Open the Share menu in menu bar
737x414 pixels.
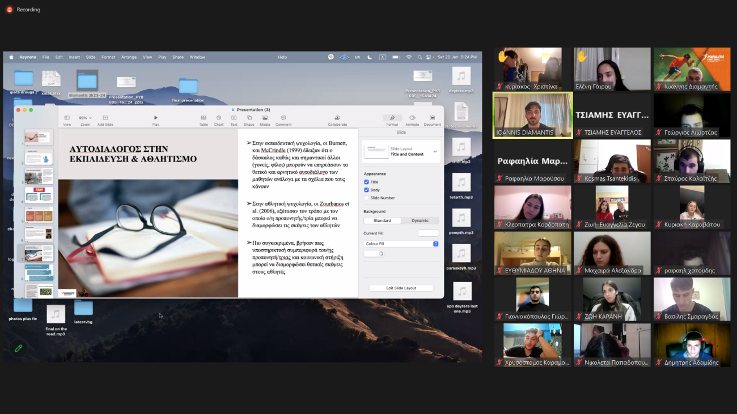[x=178, y=57]
